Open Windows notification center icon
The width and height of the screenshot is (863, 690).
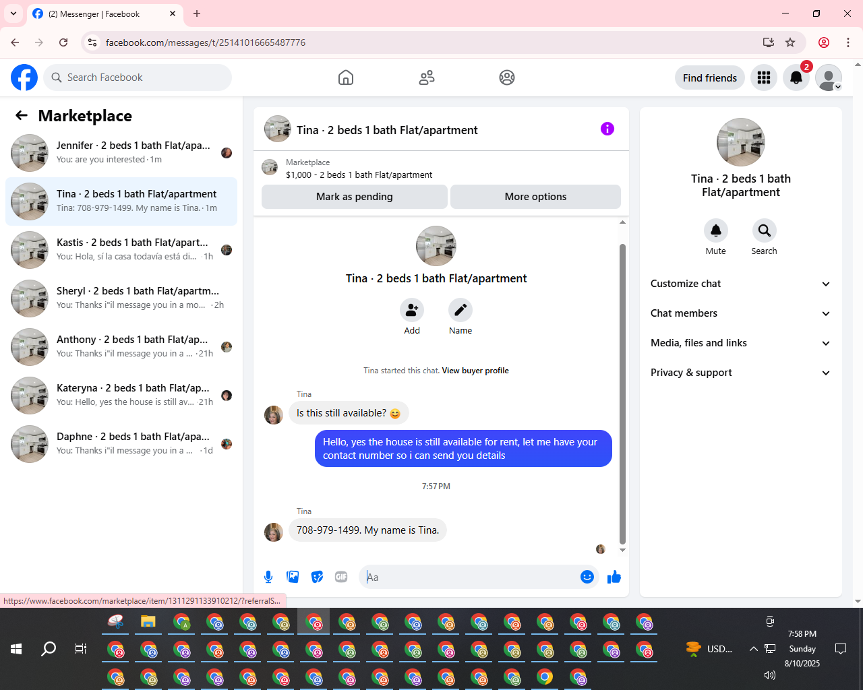tap(841, 649)
